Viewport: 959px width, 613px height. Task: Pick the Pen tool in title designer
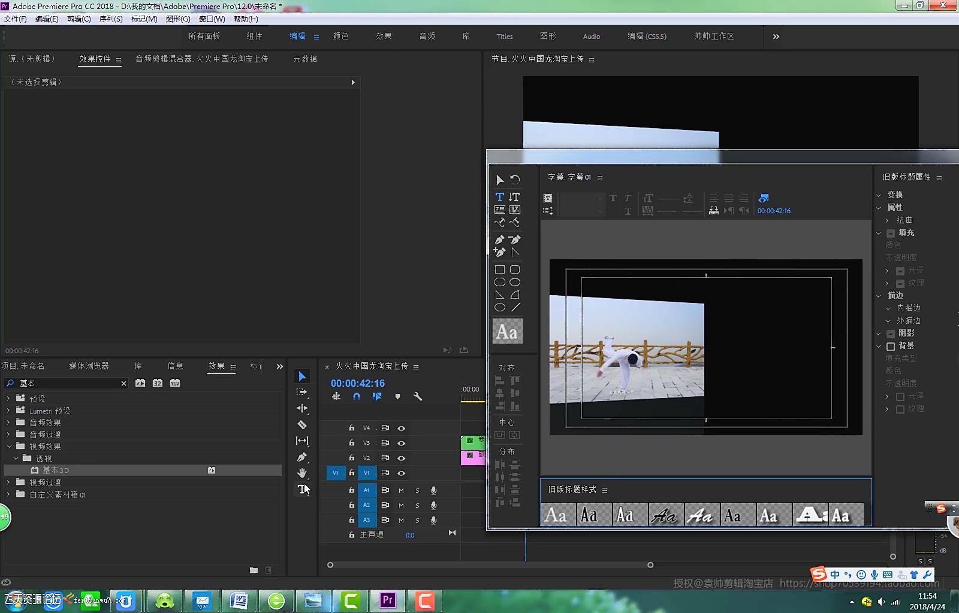click(499, 239)
